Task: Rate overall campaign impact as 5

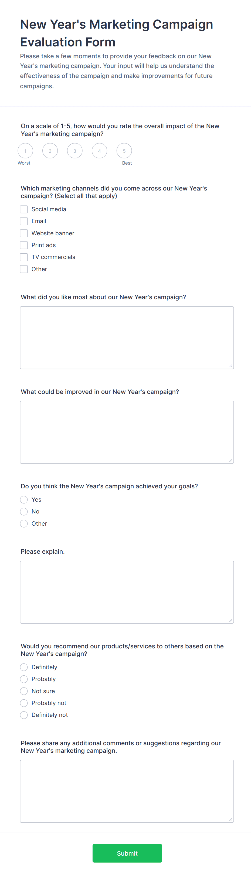Action: pyautogui.click(x=124, y=150)
